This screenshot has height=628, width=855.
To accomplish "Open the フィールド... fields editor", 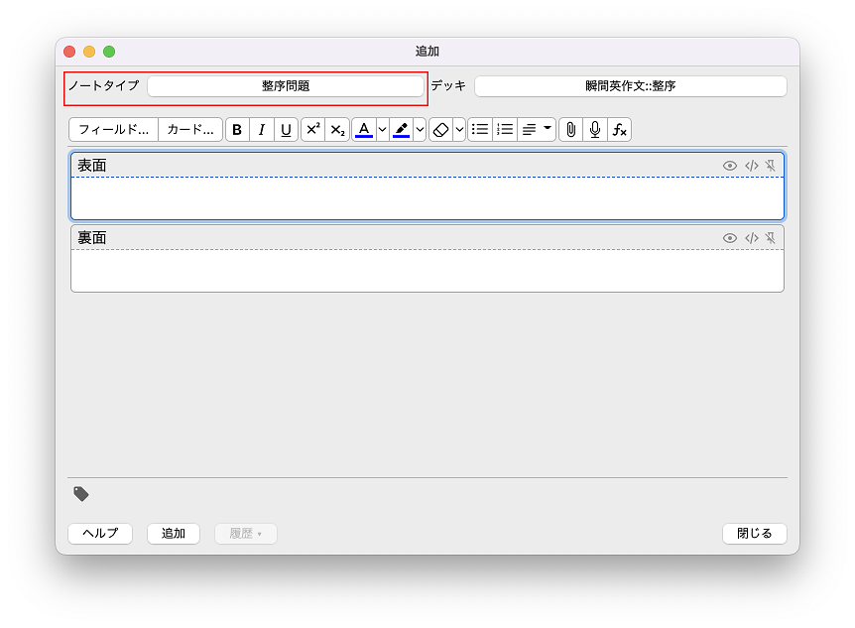I will click(x=113, y=130).
